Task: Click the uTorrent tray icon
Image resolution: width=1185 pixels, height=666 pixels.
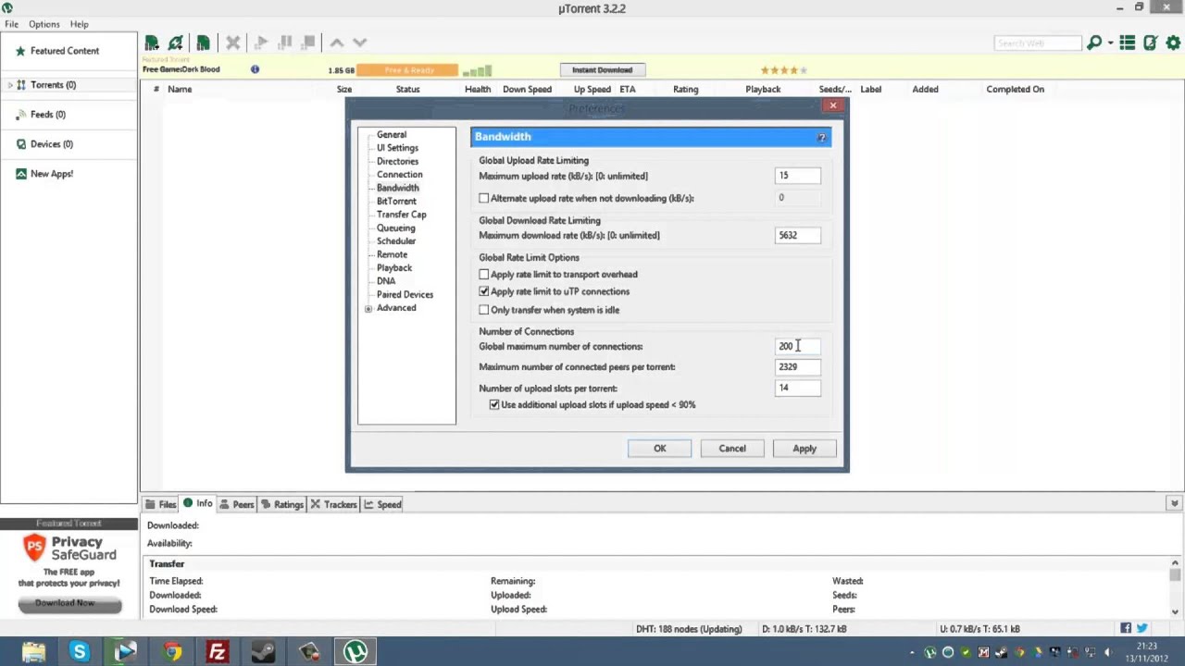Action: coord(930,652)
